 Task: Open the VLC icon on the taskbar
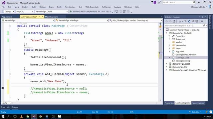pos(21,116)
